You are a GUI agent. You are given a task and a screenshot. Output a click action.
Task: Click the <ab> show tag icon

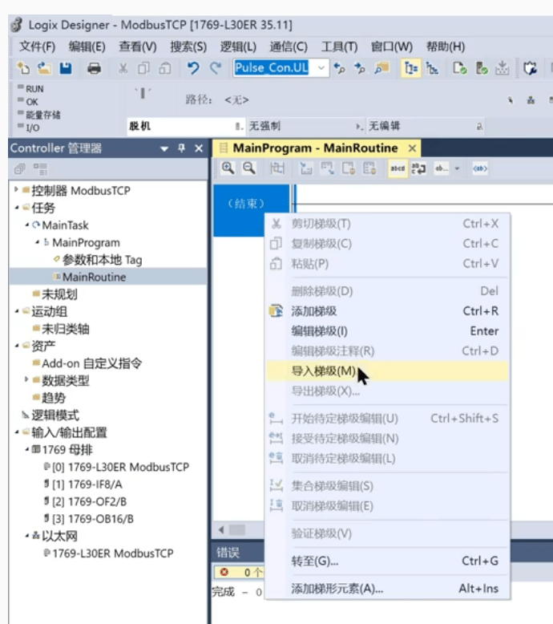click(480, 168)
